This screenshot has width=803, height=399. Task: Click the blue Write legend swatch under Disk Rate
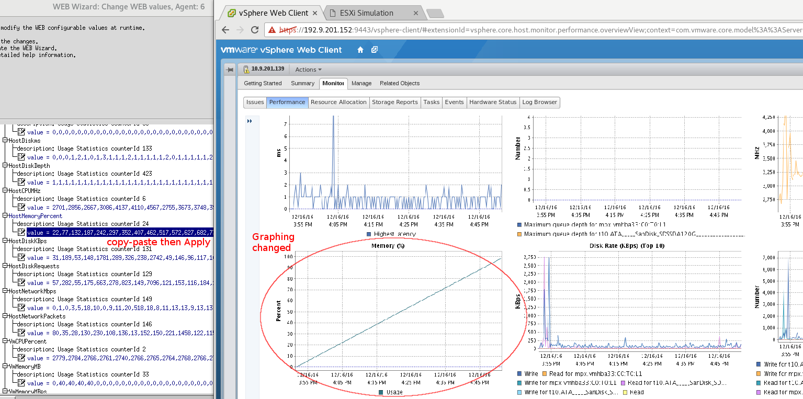(519, 374)
